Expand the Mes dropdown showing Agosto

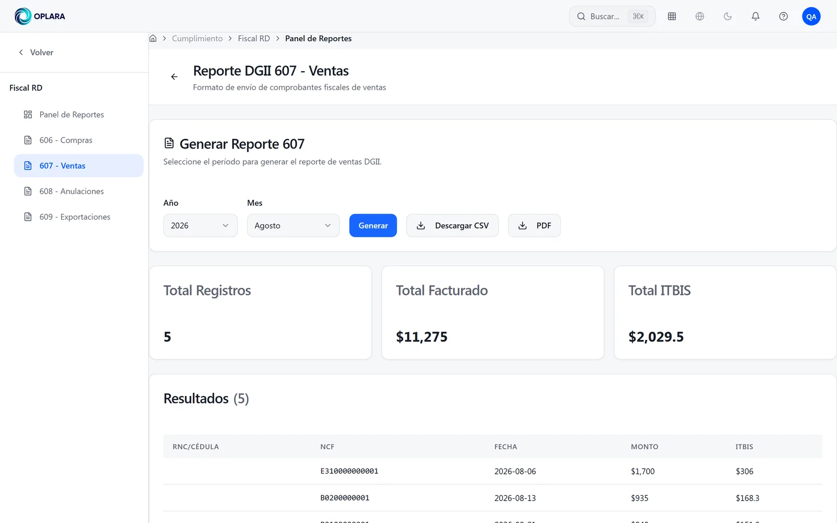293,225
